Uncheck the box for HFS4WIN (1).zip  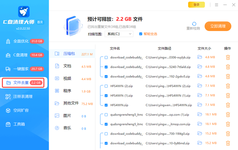(x=106, y=96)
